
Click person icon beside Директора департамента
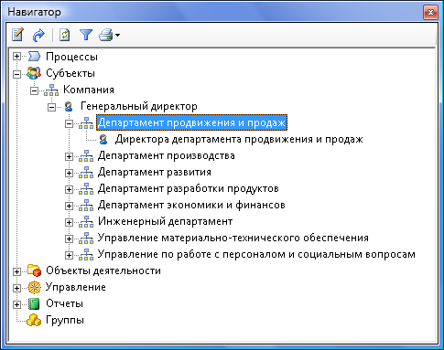[103, 139]
